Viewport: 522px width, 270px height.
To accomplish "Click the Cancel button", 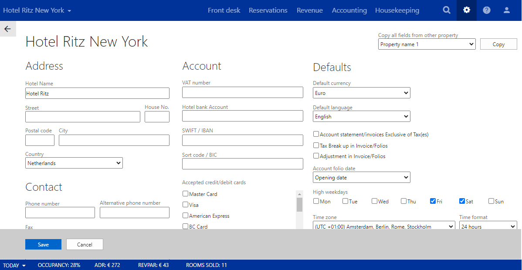I will [85, 244].
